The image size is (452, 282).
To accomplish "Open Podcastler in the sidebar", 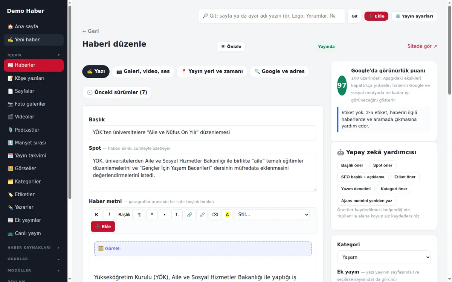I will pyautogui.click(x=34, y=130).
